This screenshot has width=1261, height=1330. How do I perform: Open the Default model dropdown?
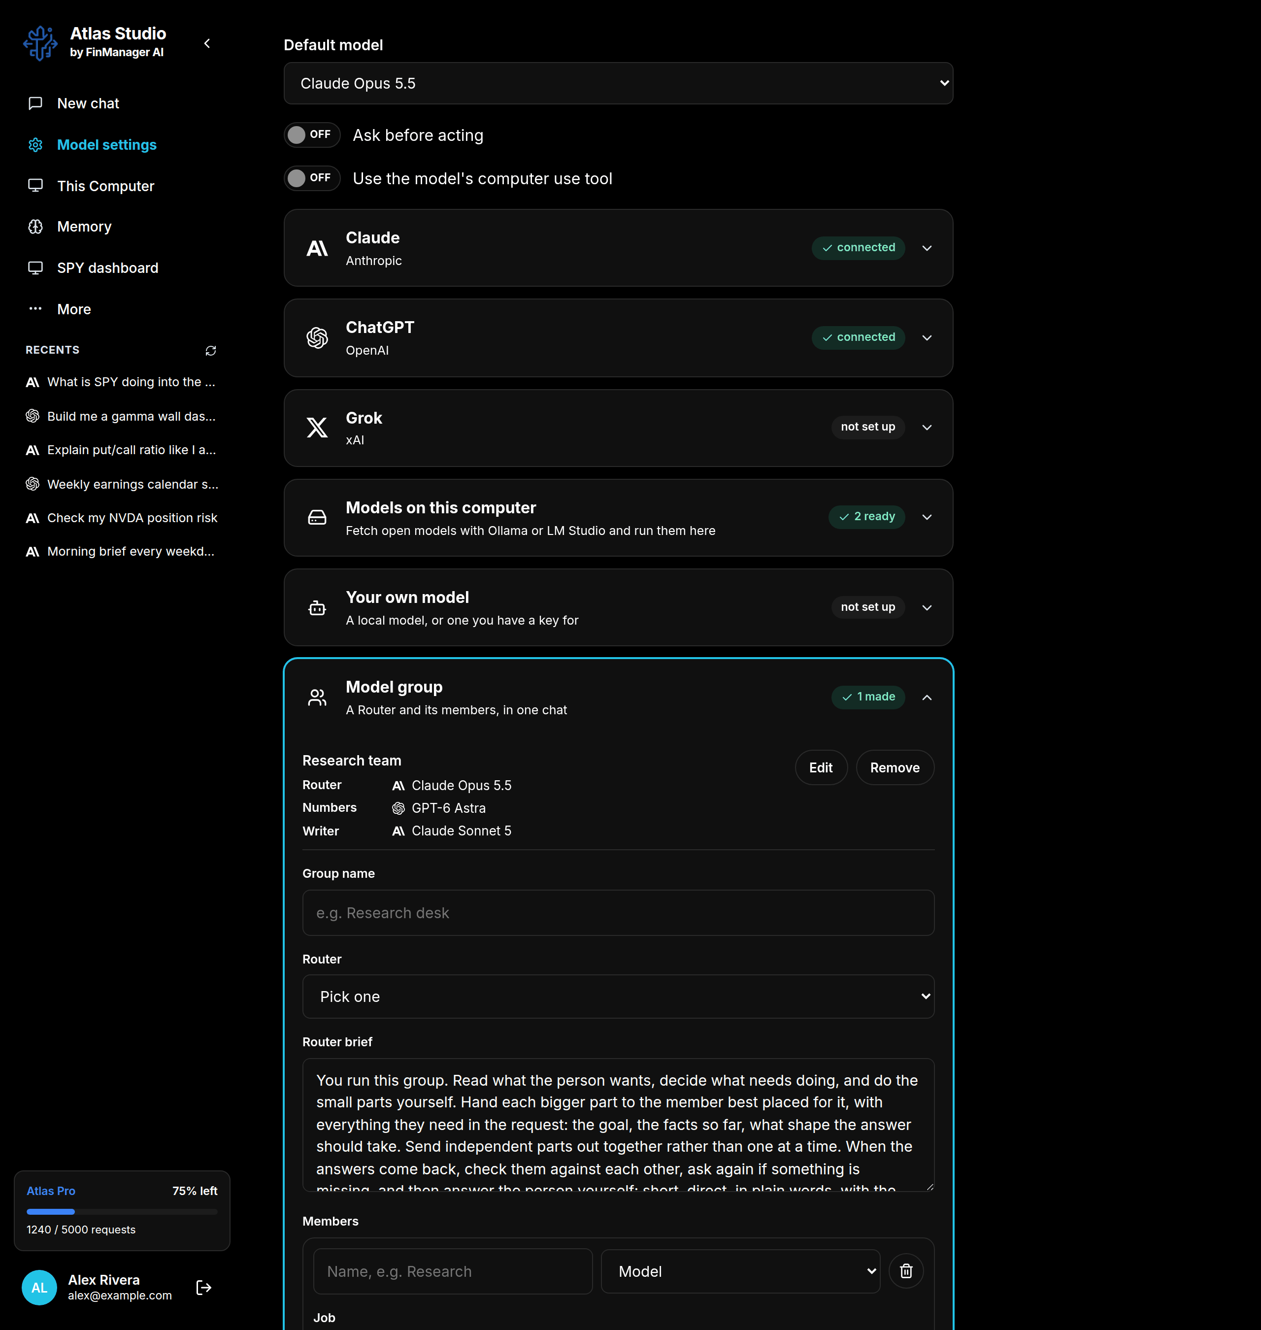pyautogui.click(x=618, y=83)
